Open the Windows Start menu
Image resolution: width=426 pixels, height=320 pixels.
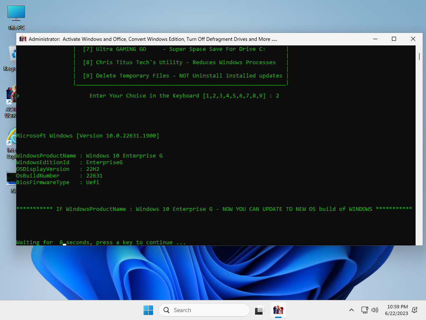point(149,310)
